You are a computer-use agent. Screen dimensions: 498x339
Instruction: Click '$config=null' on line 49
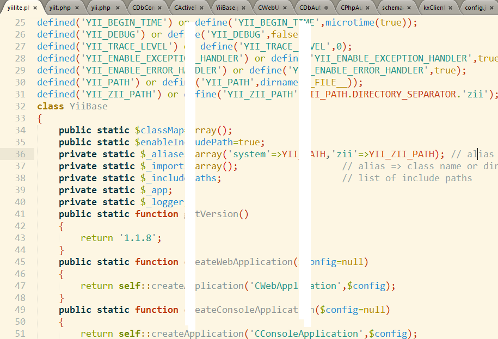[353, 310]
